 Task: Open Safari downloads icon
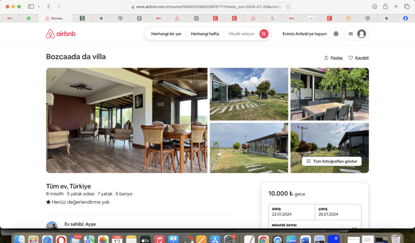click(x=374, y=6)
